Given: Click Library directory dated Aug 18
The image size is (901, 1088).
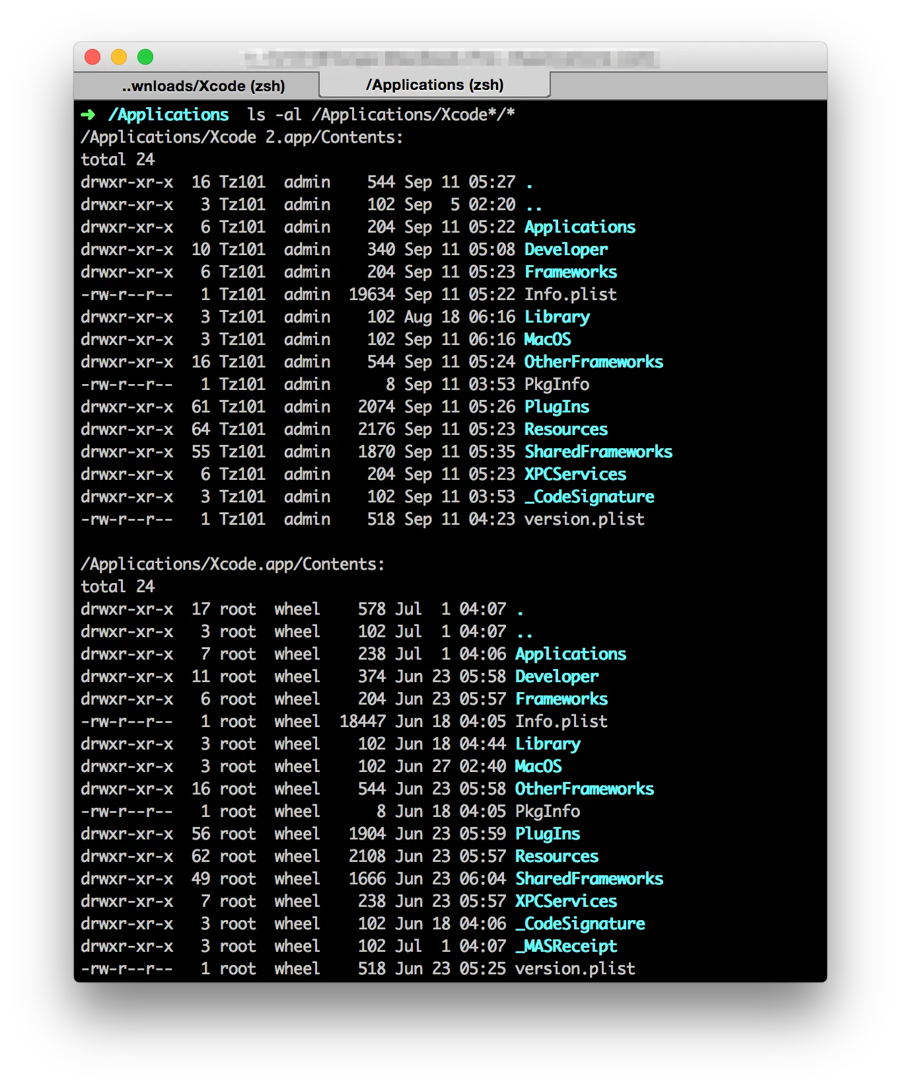Looking at the screenshot, I should [557, 317].
